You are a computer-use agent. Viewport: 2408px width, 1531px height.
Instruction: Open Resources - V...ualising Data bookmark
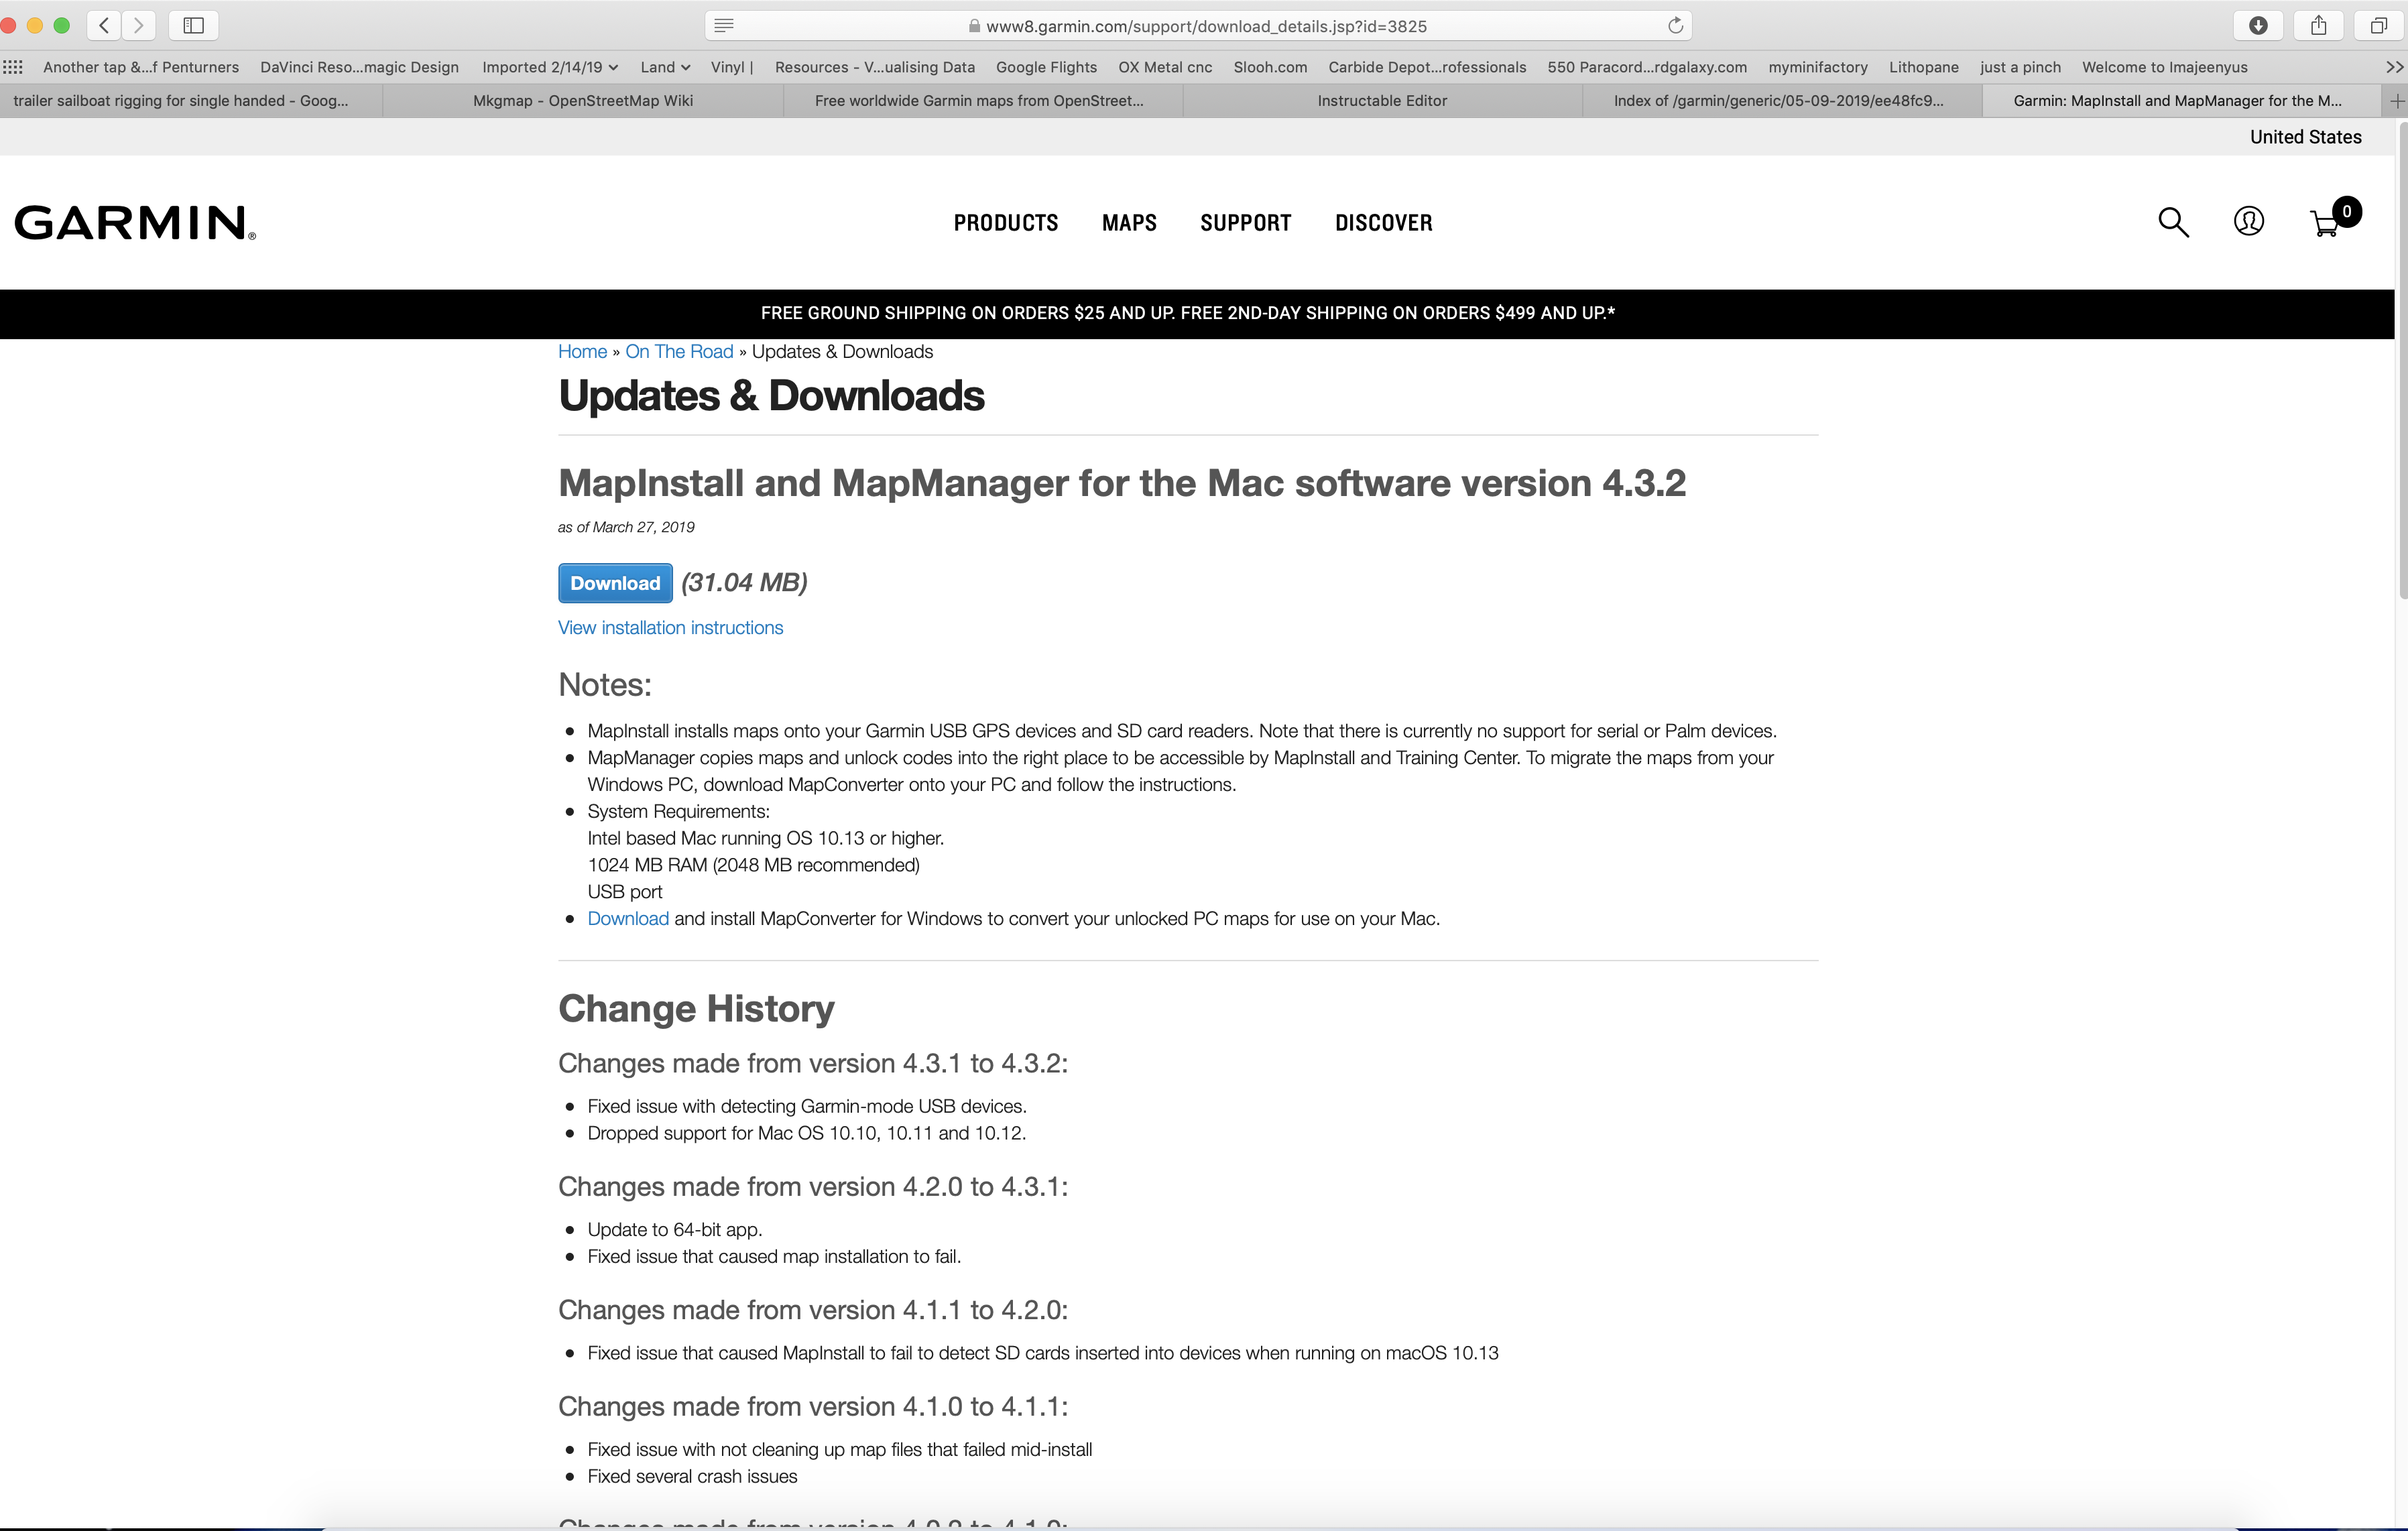click(x=874, y=67)
